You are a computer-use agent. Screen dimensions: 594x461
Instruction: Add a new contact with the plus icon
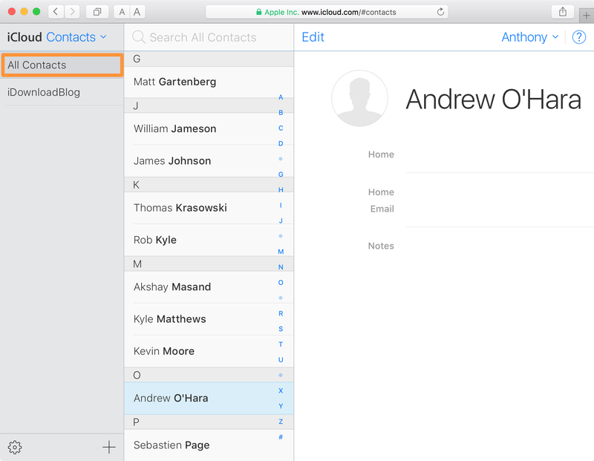pos(108,447)
